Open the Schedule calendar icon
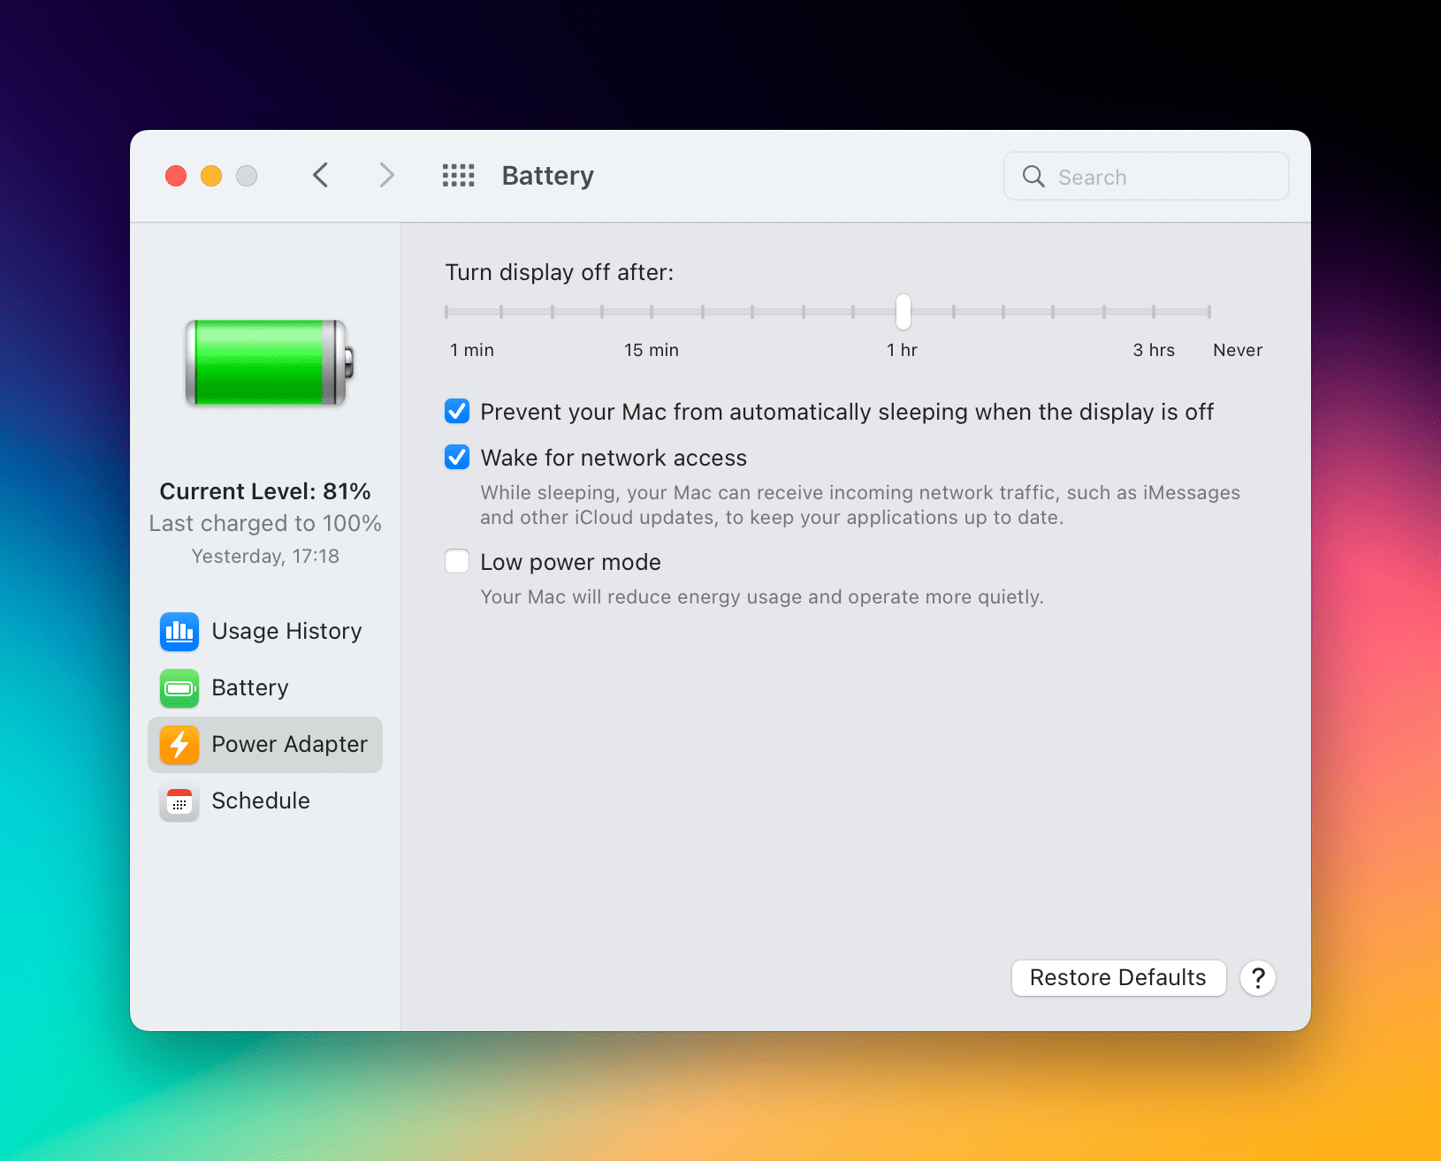Viewport: 1441px width, 1161px height. click(179, 801)
